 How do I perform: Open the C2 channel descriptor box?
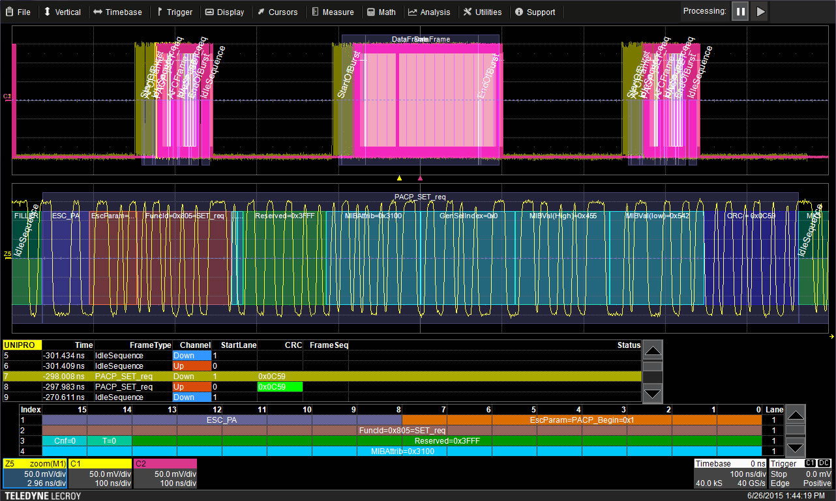165,473
